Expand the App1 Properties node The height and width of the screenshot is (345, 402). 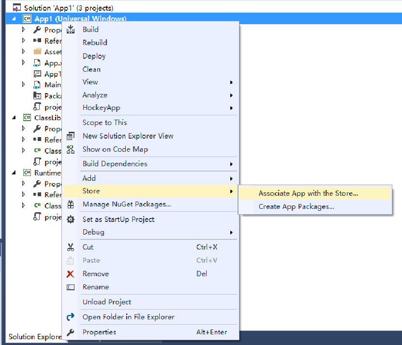point(23,30)
